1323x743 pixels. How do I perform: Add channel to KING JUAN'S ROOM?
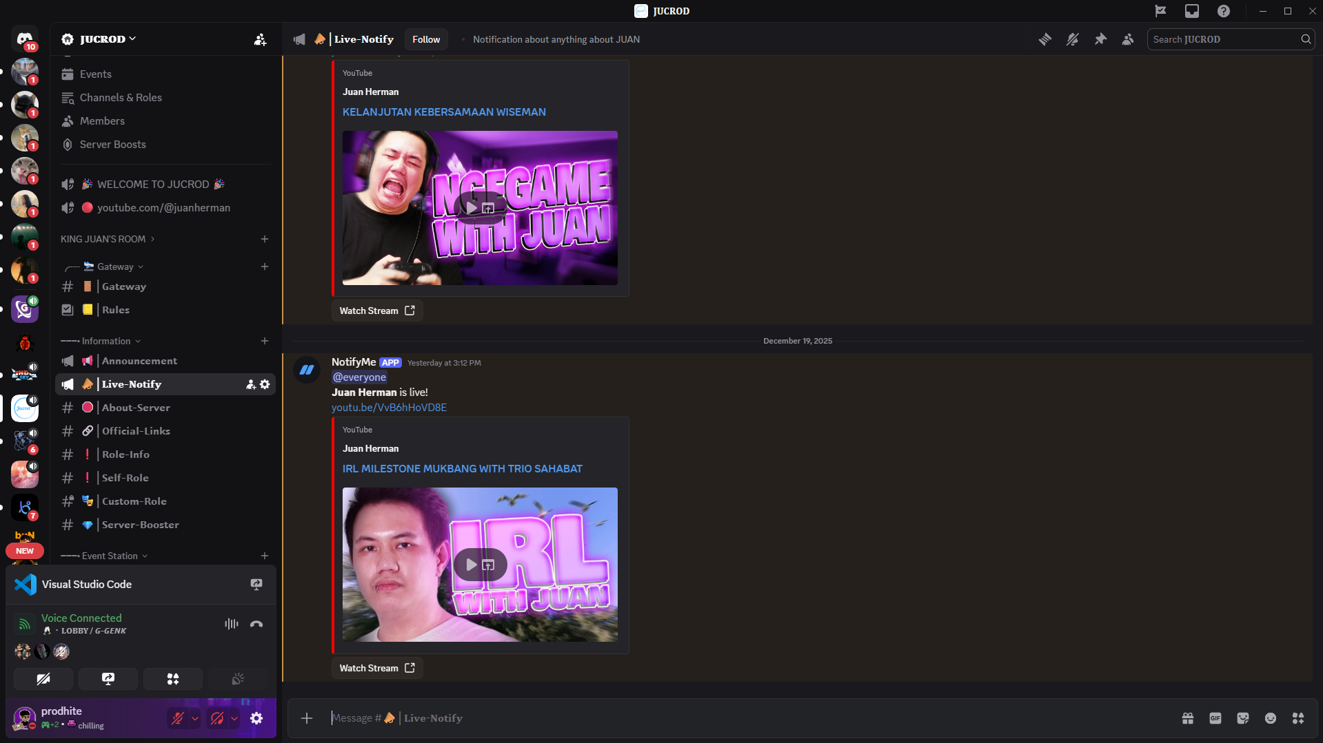click(265, 239)
